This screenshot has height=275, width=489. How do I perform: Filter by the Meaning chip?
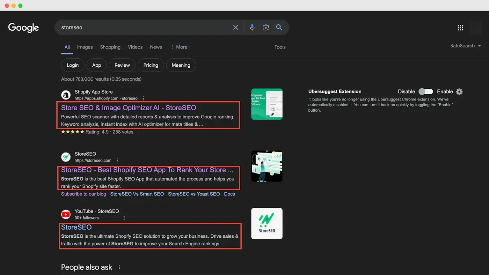(181, 65)
